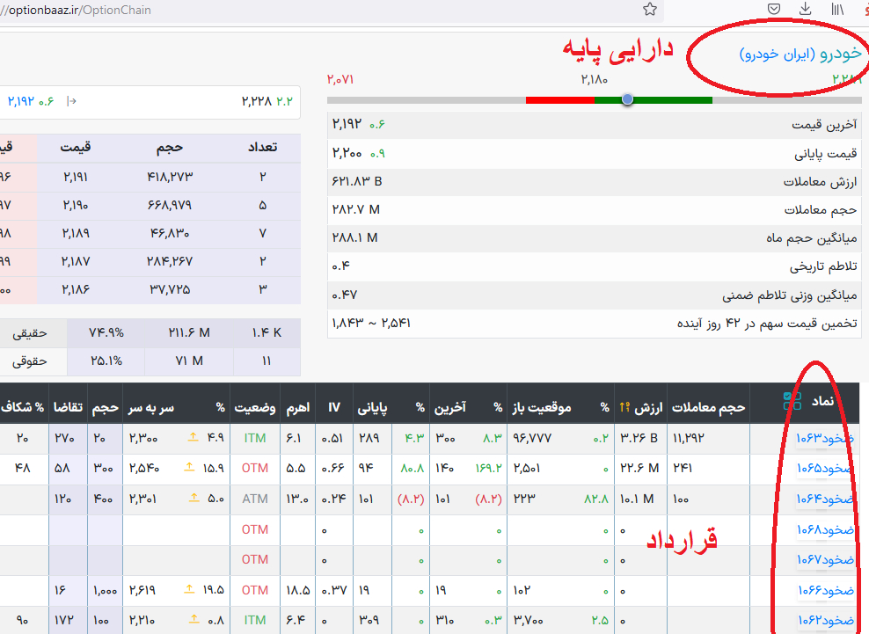Sort the table by سر به سر column
The image size is (869, 634).
point(150,408)
